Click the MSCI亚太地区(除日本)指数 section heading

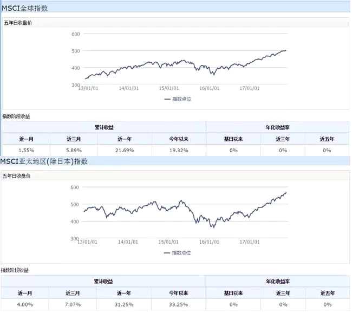click(x=44, y=161)
